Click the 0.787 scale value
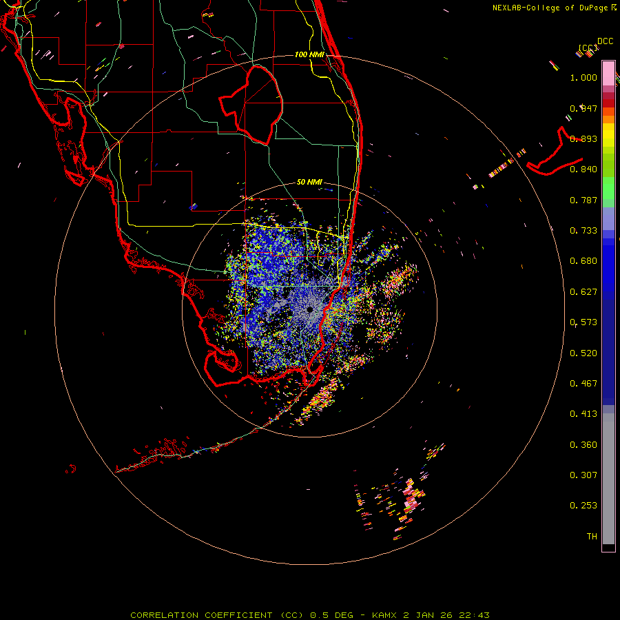620x620 pixels. coord(583,200)
